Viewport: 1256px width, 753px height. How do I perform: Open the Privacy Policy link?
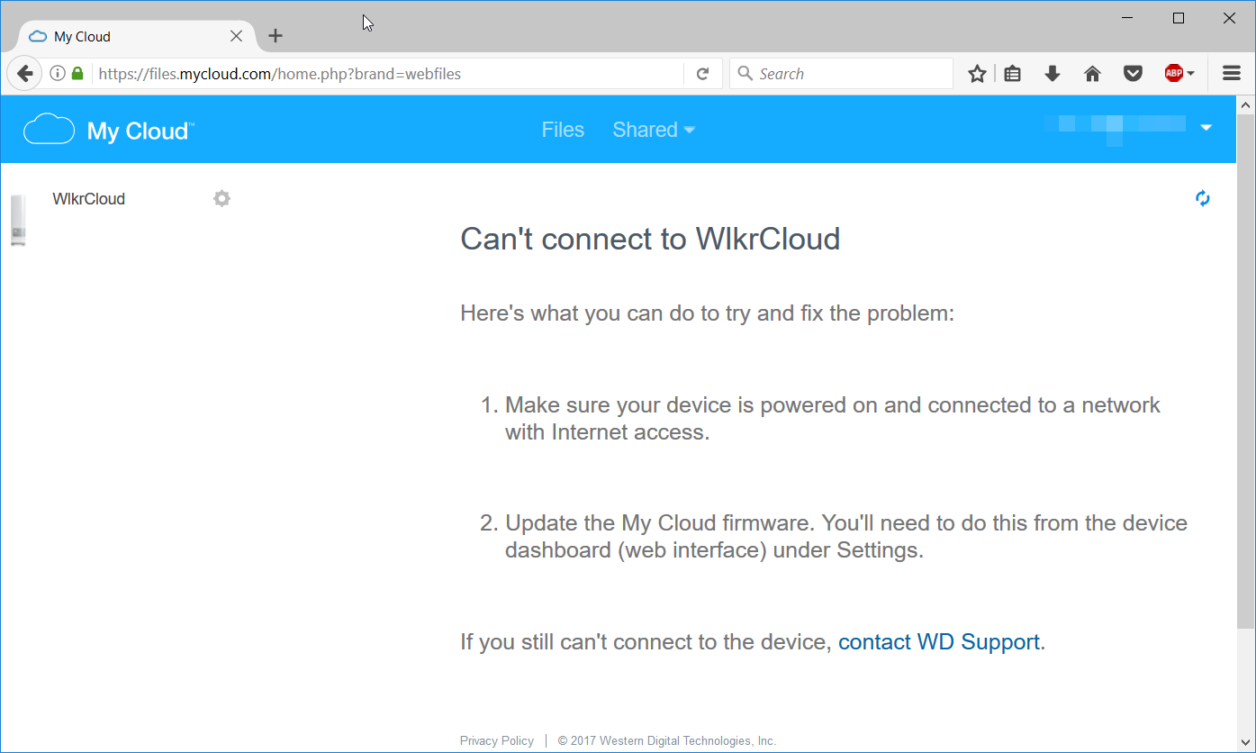tap(497, 740)
